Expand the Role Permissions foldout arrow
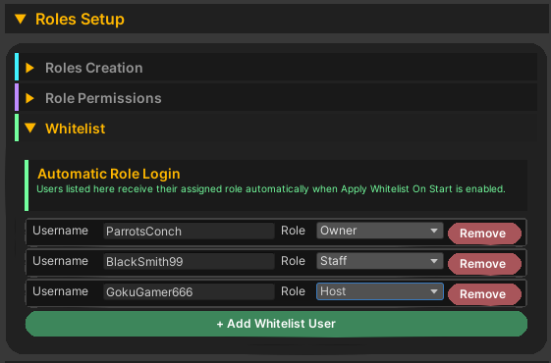 29,98
